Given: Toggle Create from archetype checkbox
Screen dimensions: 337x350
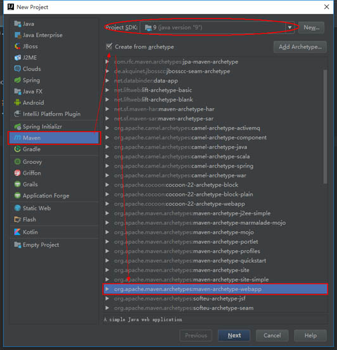Looking at the screenshot, I should pos(109,46).
